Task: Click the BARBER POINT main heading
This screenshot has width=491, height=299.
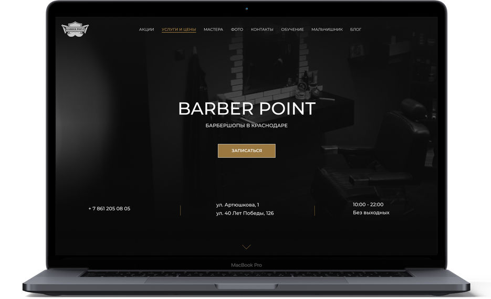Action: point(247,109)
